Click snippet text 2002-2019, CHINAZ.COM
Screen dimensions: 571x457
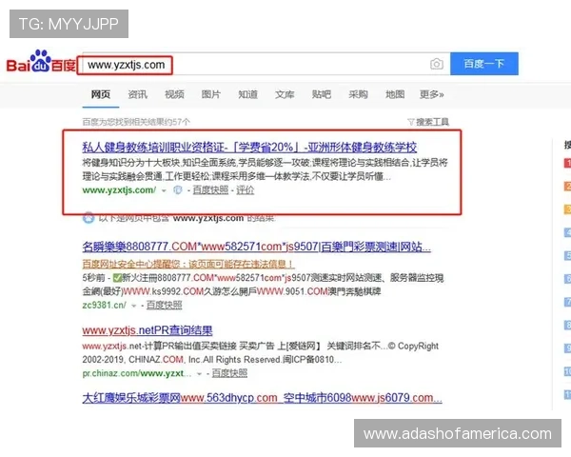point(212,360)
